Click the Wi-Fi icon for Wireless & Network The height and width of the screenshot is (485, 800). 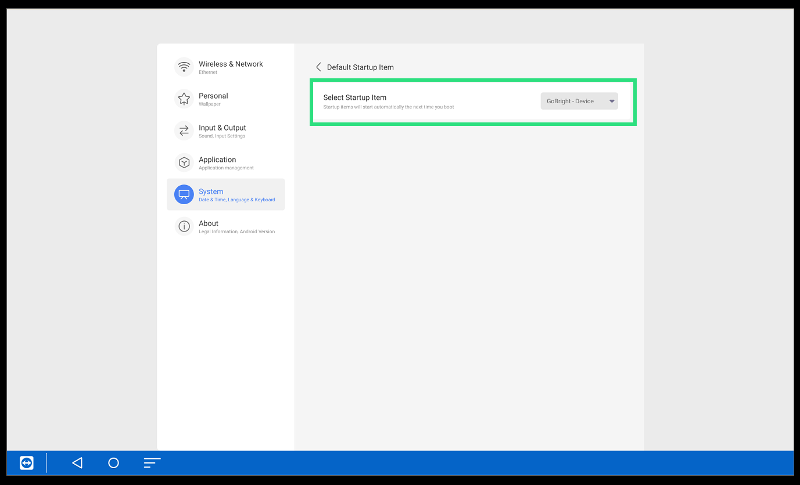point(184,67)
